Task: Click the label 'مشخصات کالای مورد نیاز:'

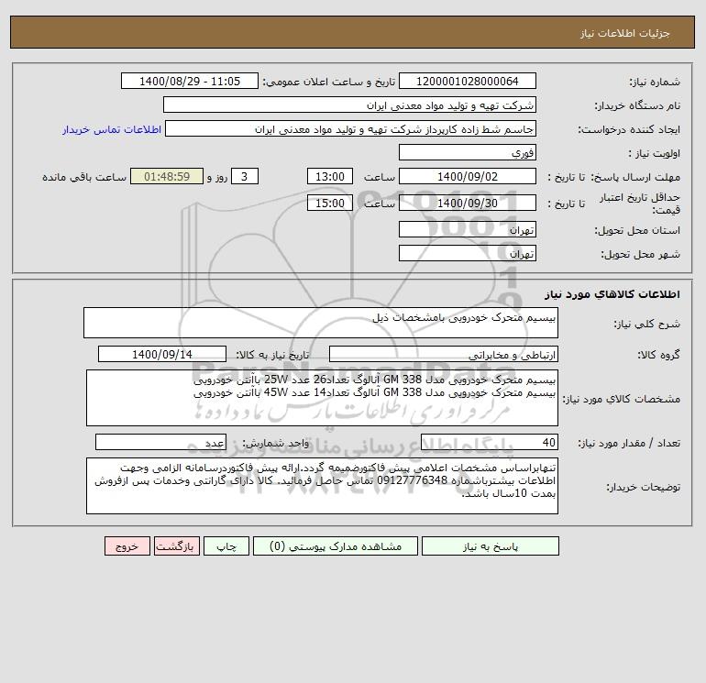Action: [x=622, y=399]
